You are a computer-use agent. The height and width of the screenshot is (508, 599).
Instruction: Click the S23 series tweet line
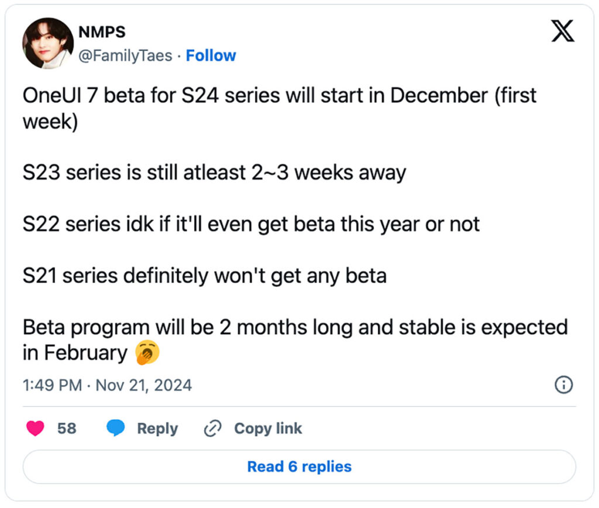pos(214,173)
